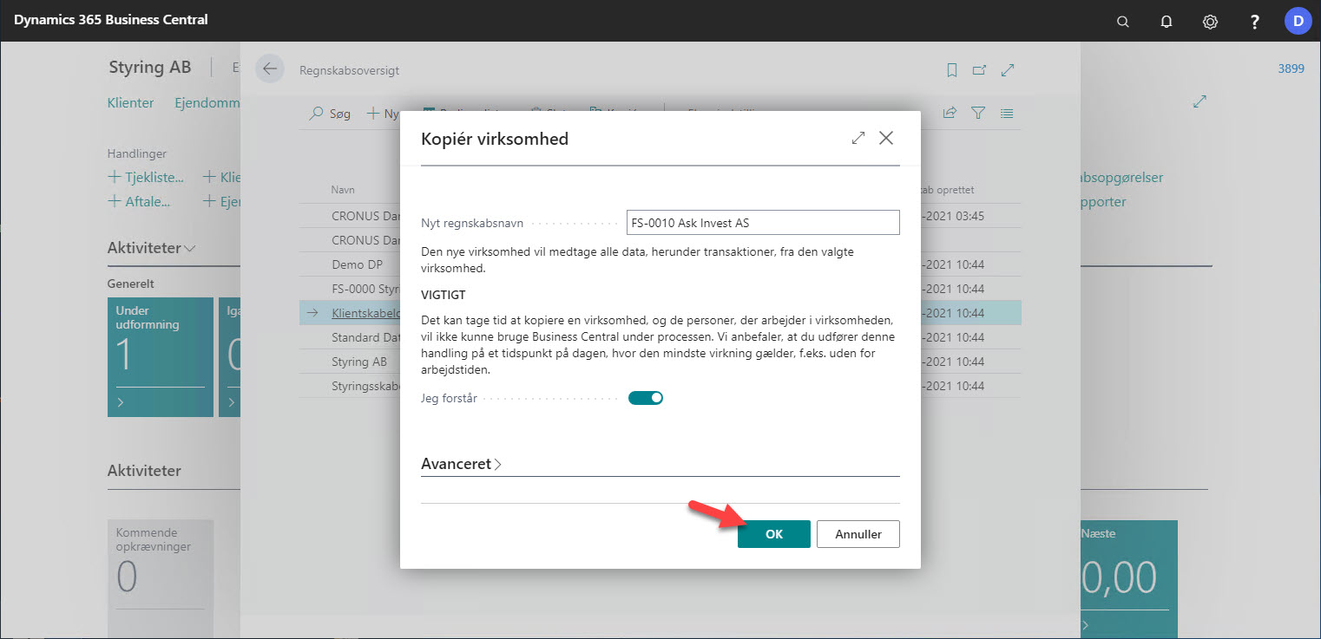Click Søg in Regnskabsoversigt toolbar

[x=331, y=114]
